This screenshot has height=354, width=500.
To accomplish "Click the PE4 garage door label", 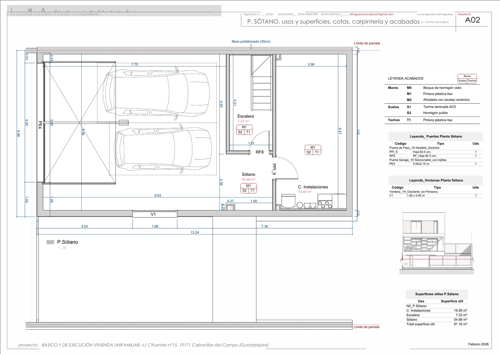I will point(40,125).
